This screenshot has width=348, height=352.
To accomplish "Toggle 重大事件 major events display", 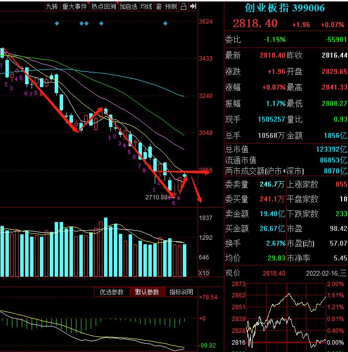I will click(74, 6).
